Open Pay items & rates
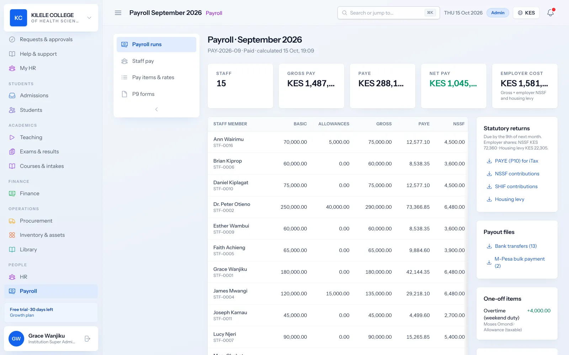The image size is (569, 355). click(156, 77)
